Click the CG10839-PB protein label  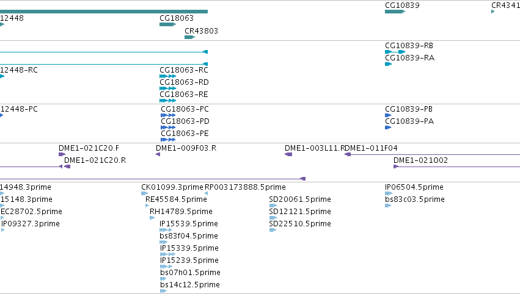click(x=409, y=109)
